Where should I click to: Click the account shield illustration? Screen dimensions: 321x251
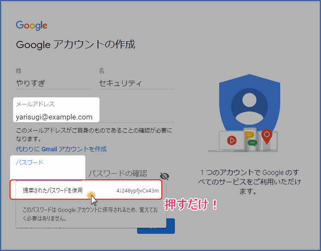click(x=245, y=113)
